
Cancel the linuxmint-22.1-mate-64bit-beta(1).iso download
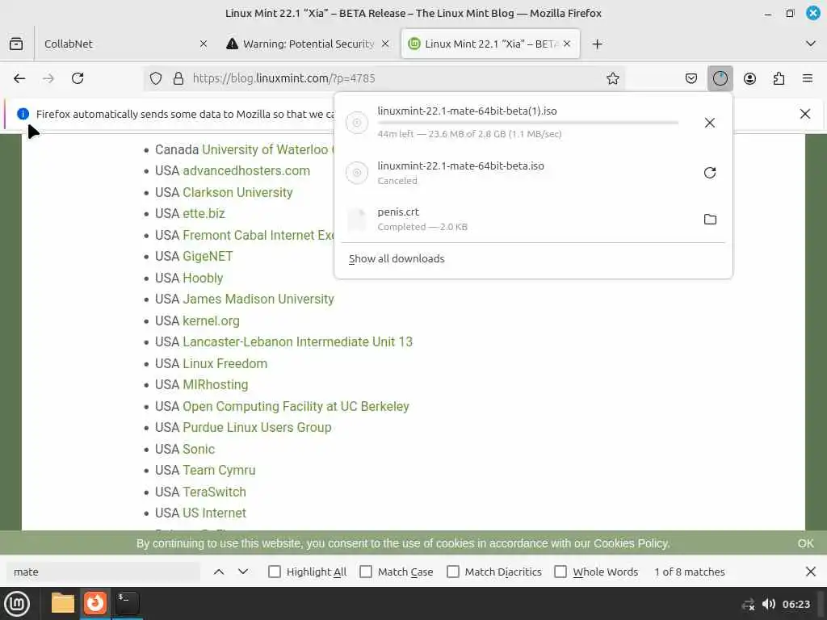[x=710, y=123]
